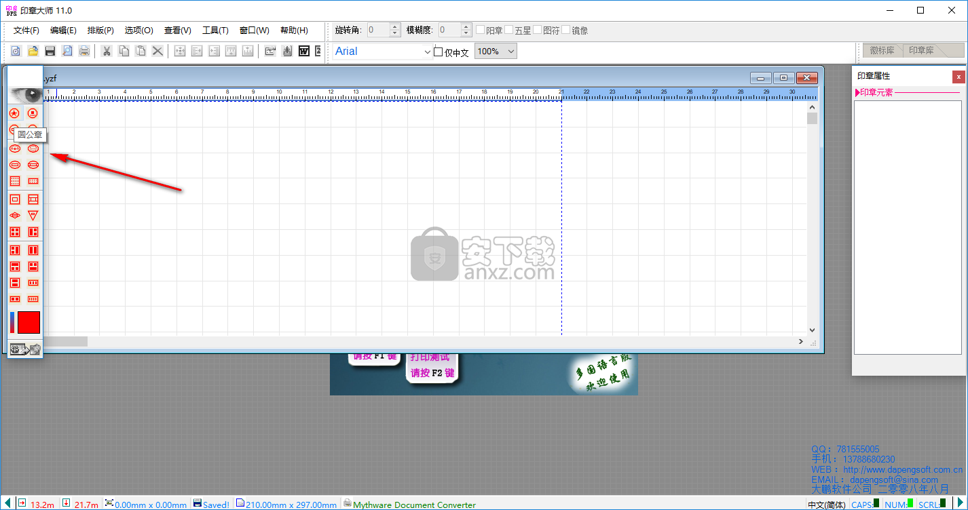This screenshot has width=968, height=510.
Task: Click the Copy toolbar icon
Action: tap(124, 51)
